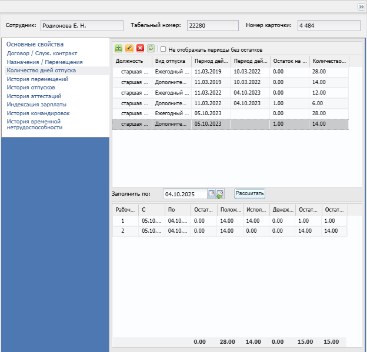Go to История аттестаций

click(34, 96)
